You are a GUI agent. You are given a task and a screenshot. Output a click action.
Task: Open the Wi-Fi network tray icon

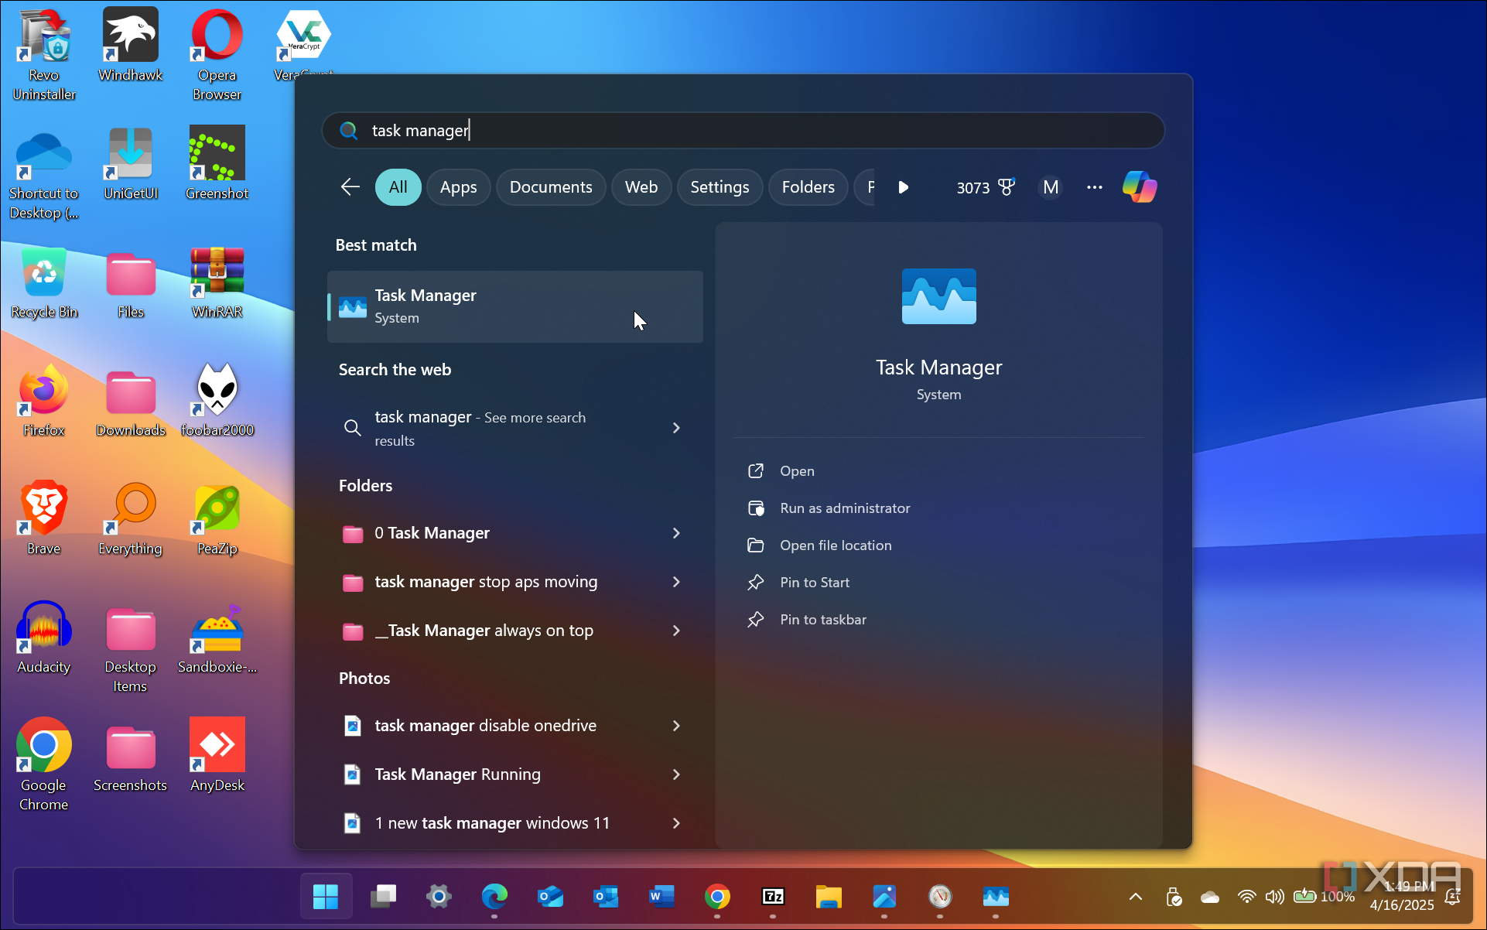(1246, 897)
